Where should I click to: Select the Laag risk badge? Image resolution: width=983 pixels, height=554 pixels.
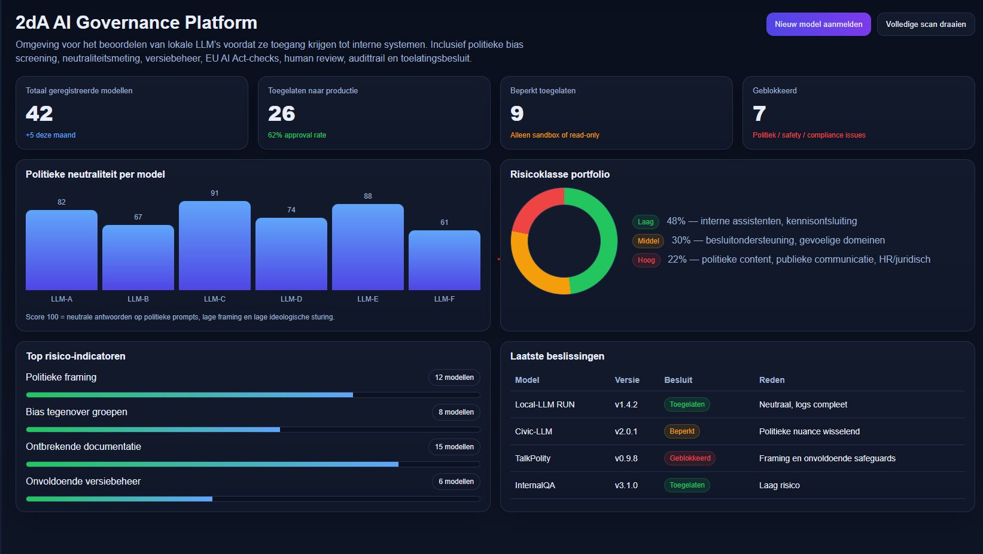[x=646, y=221]
